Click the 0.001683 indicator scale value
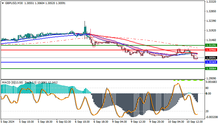The width and height of the screenshot is (218, 125). pos(211,82)
